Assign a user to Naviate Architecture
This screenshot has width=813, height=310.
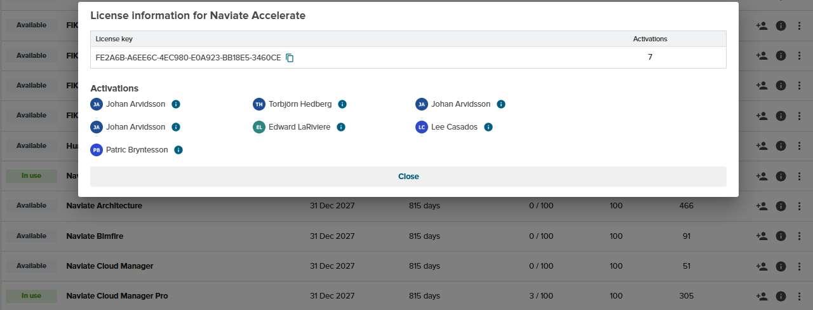point(762,206)
